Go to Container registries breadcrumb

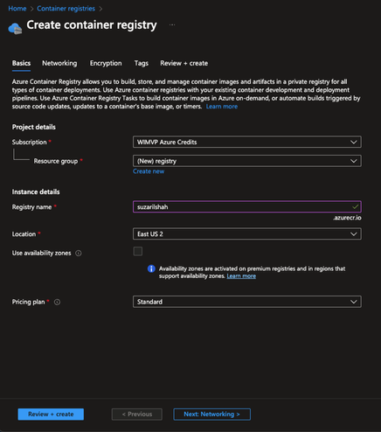66,9
